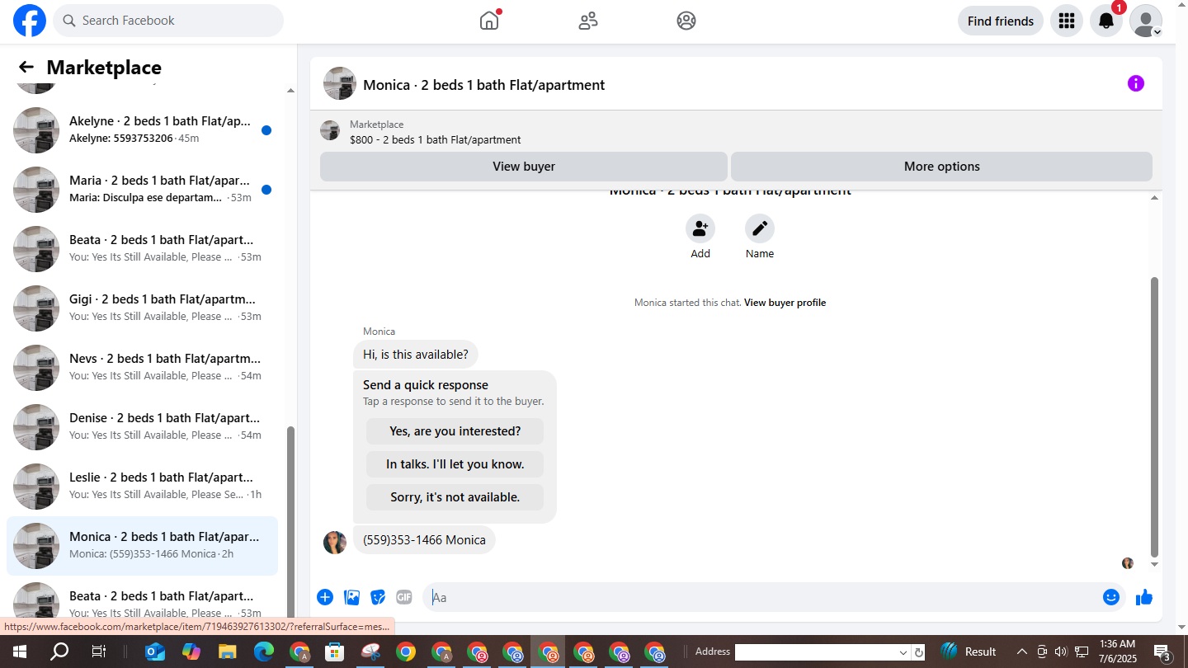Open the Groups icon in top navigation
1188x668 pixels.
pos(686,21)
